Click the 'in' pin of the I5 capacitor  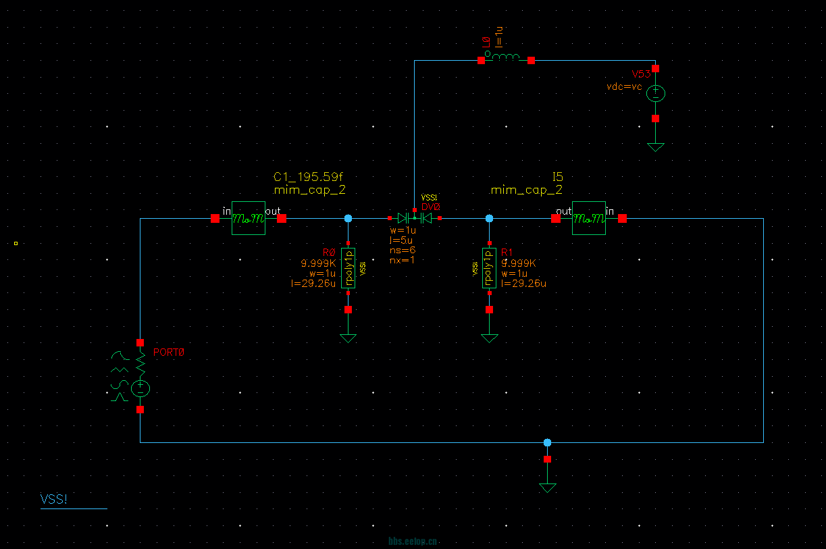[x=622, y=218]
